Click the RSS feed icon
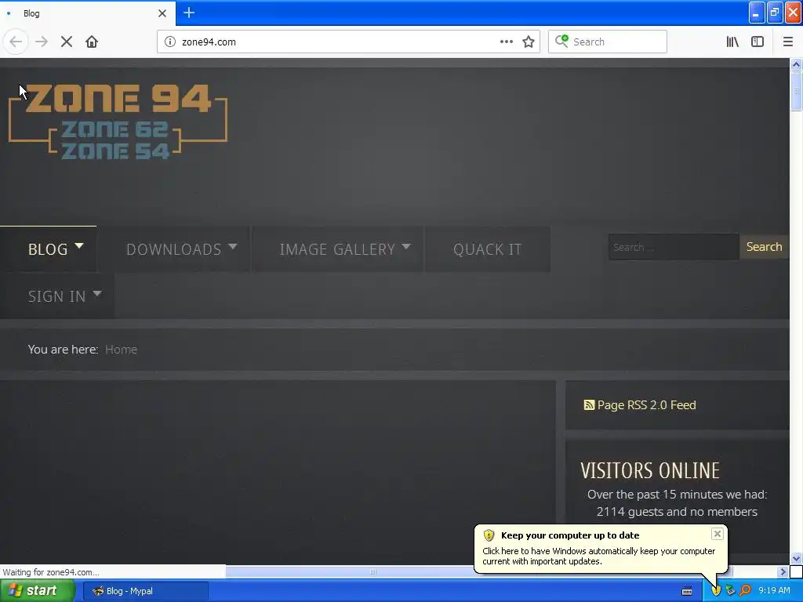This screenshot has width=803, height=602. 589,405
